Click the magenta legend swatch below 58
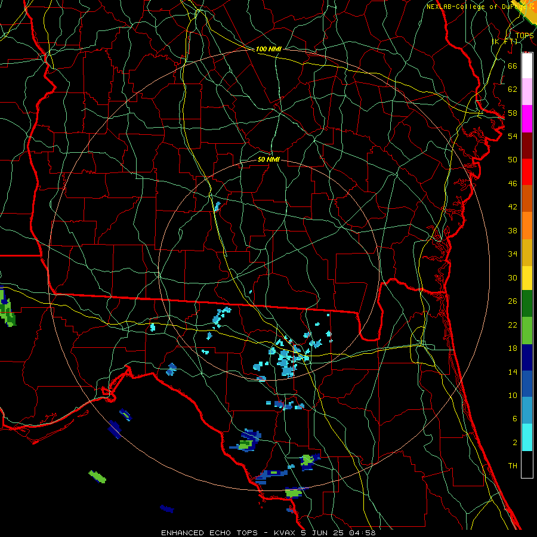 (527, 119)
